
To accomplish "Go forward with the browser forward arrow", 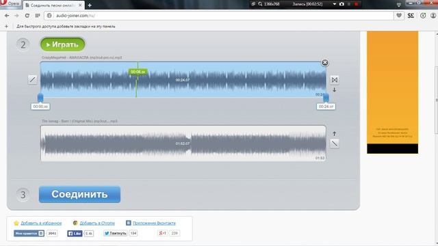I will [16, 16].
